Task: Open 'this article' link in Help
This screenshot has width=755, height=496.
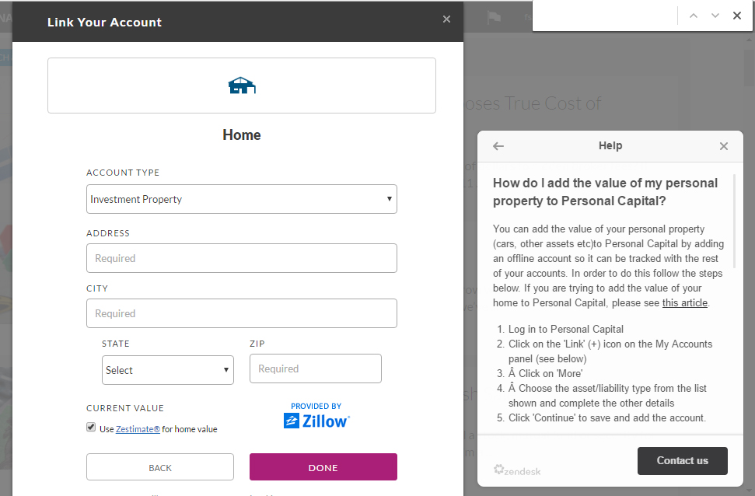Action: (x=685, y=303)
